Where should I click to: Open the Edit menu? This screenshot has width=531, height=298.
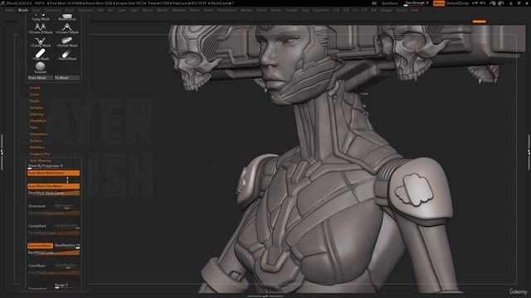100,10
